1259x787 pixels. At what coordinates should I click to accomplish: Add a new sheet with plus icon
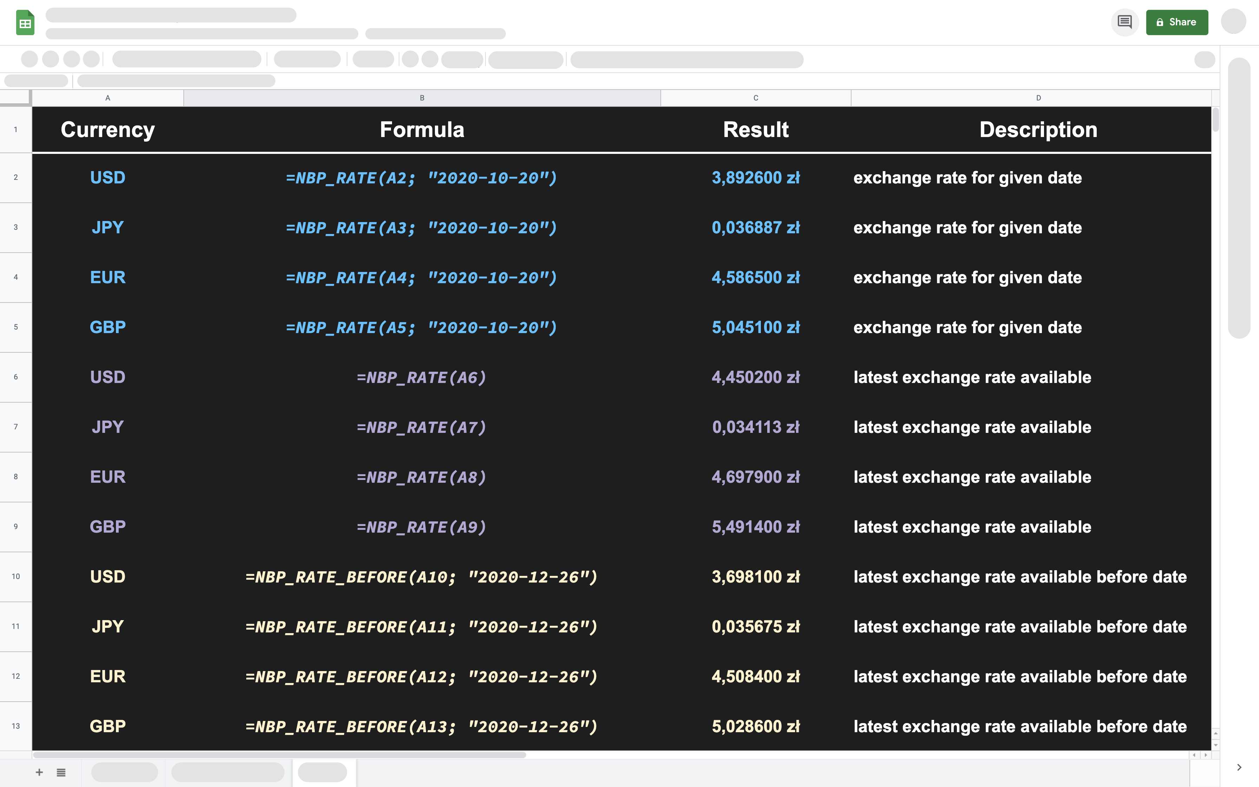[39, 772]
